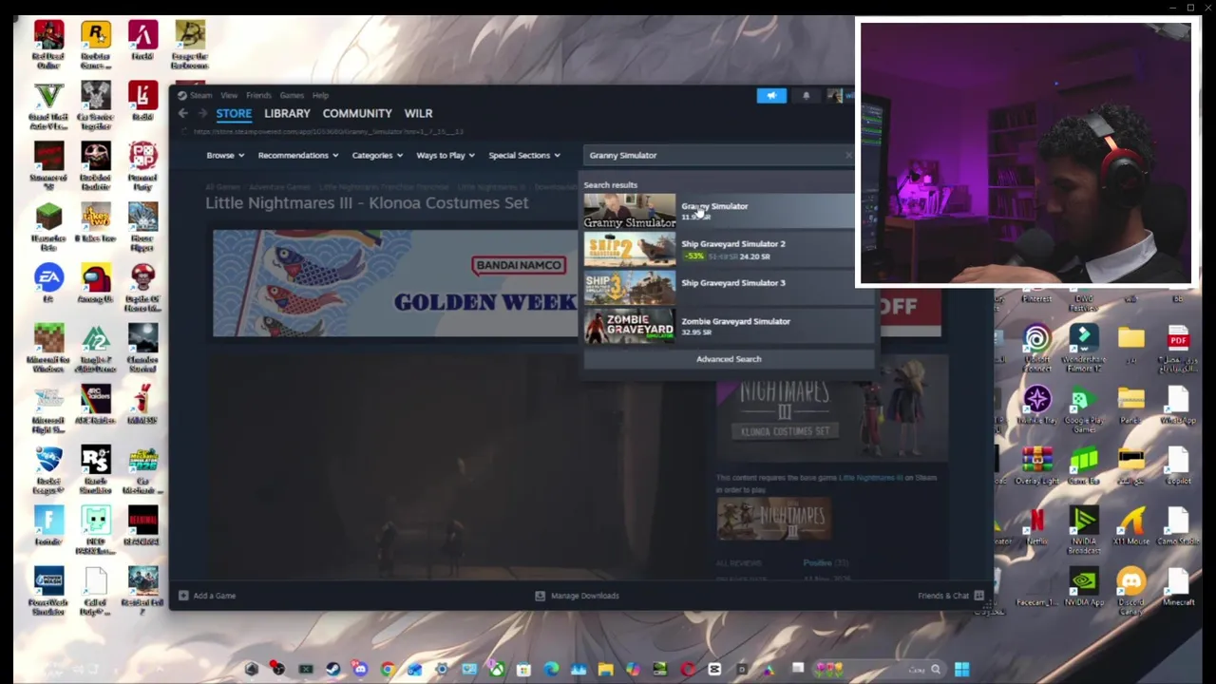
Task: Go forward with Steam's forward arrow
Action: tap(201, 113)
